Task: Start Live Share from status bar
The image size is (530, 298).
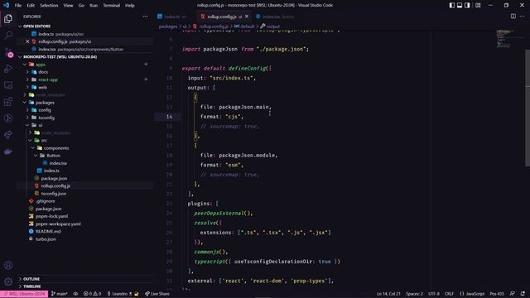Action: [157, 294]
